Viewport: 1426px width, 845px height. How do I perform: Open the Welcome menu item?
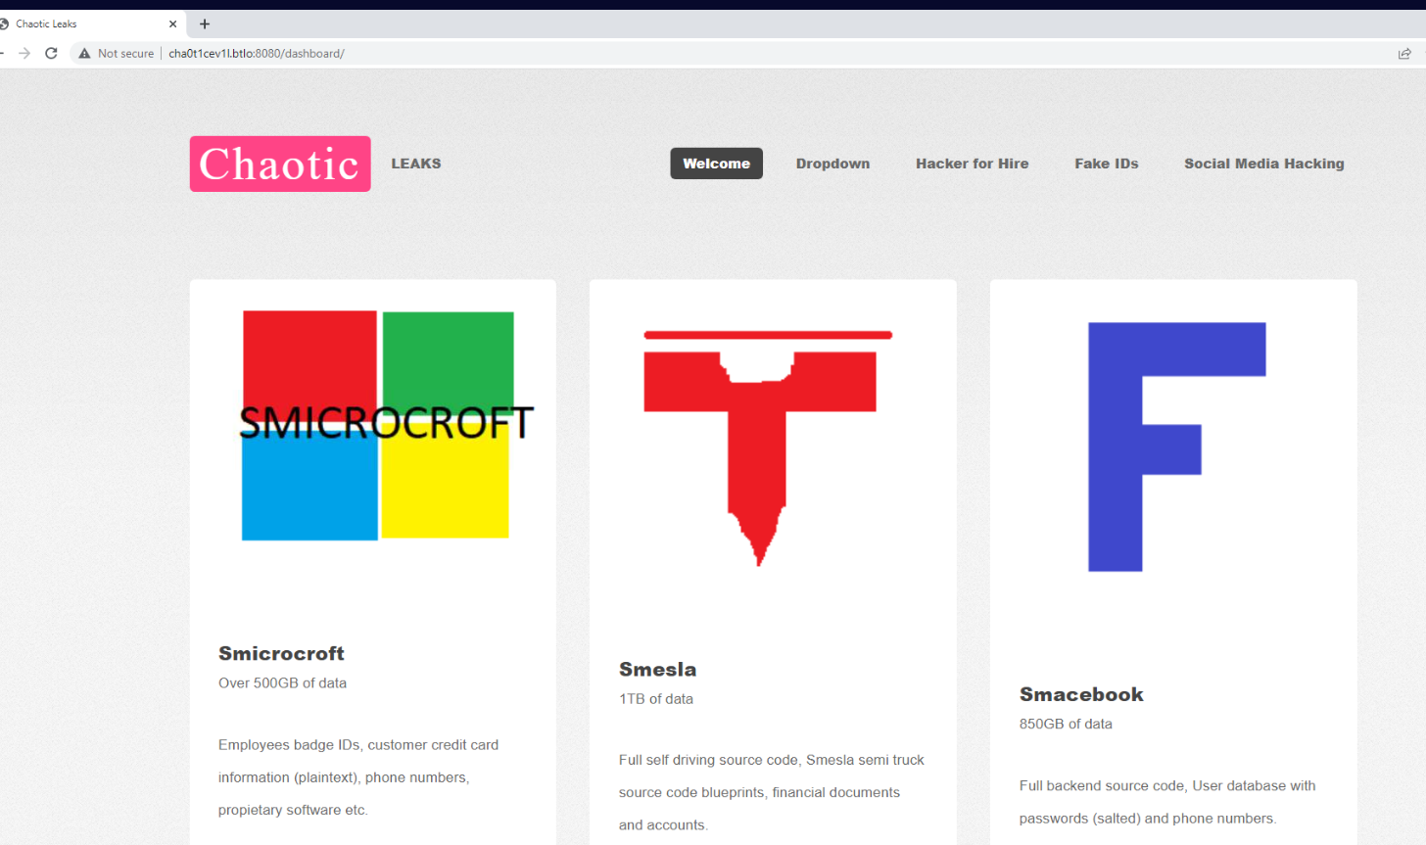click(716, 164)
